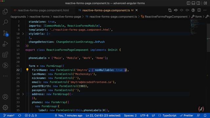
Task: Click Ln 22, Col 63 position indicator
Action: coord(103,115)
